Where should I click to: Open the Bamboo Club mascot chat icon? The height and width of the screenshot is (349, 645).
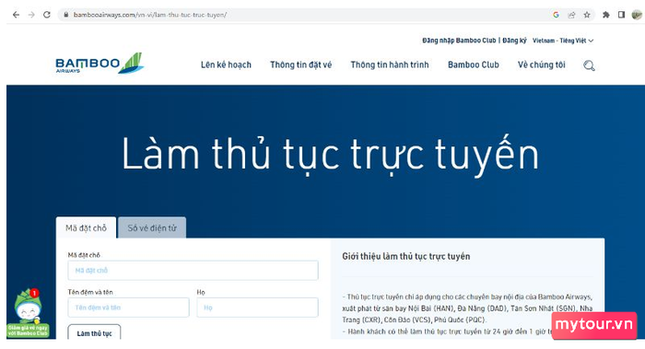(x=28, y=312)
